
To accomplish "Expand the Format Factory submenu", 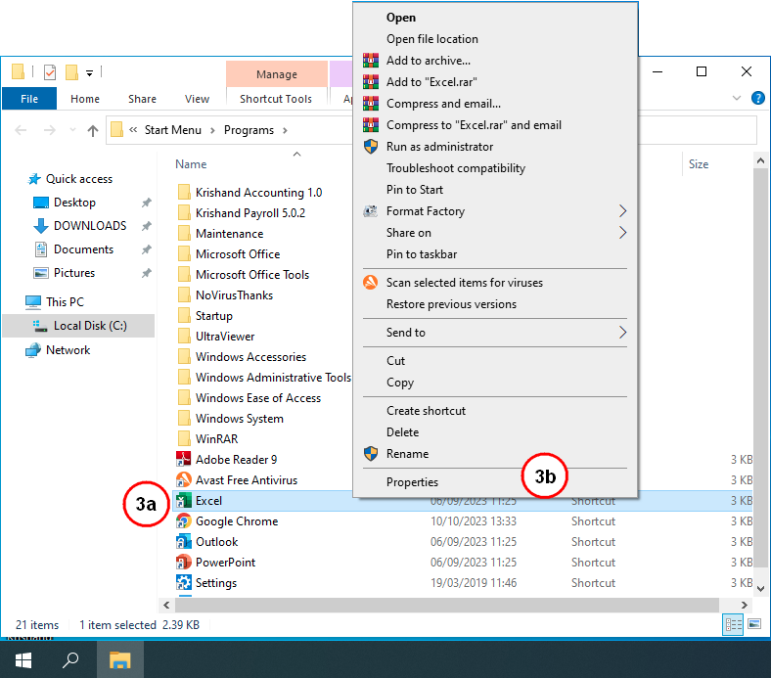I will 622,211.
